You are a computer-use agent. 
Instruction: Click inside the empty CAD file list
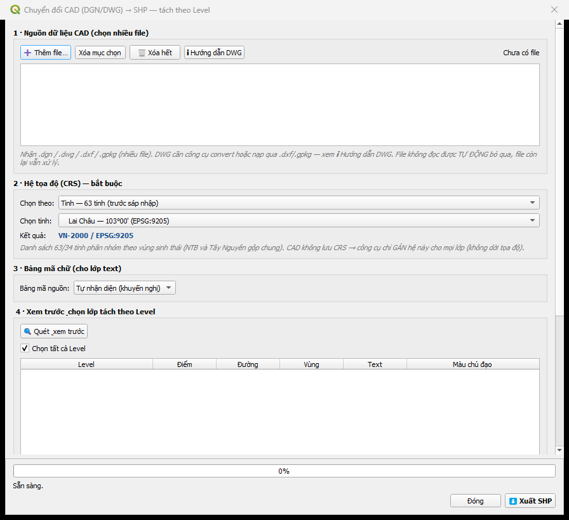pos(280,105)
